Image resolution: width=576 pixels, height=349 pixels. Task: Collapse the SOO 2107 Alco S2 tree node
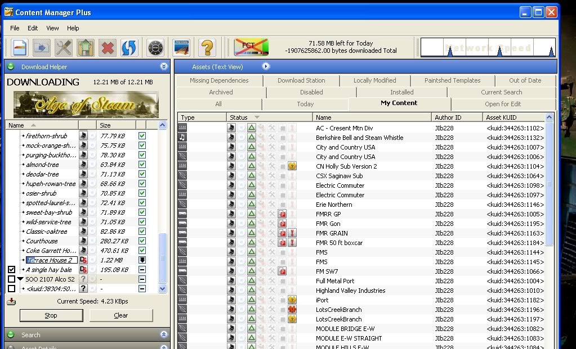click(21, 279)
